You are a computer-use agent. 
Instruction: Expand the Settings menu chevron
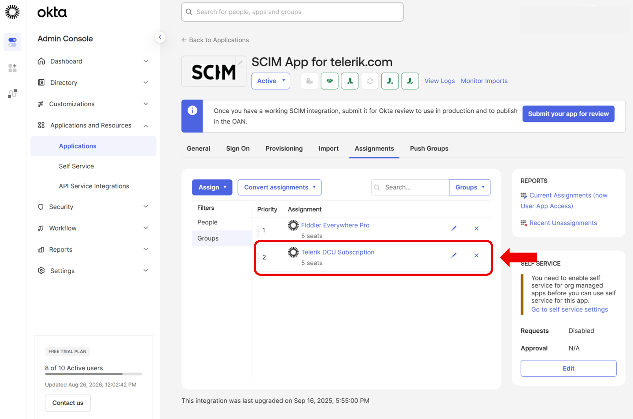[x=146, y=270]
